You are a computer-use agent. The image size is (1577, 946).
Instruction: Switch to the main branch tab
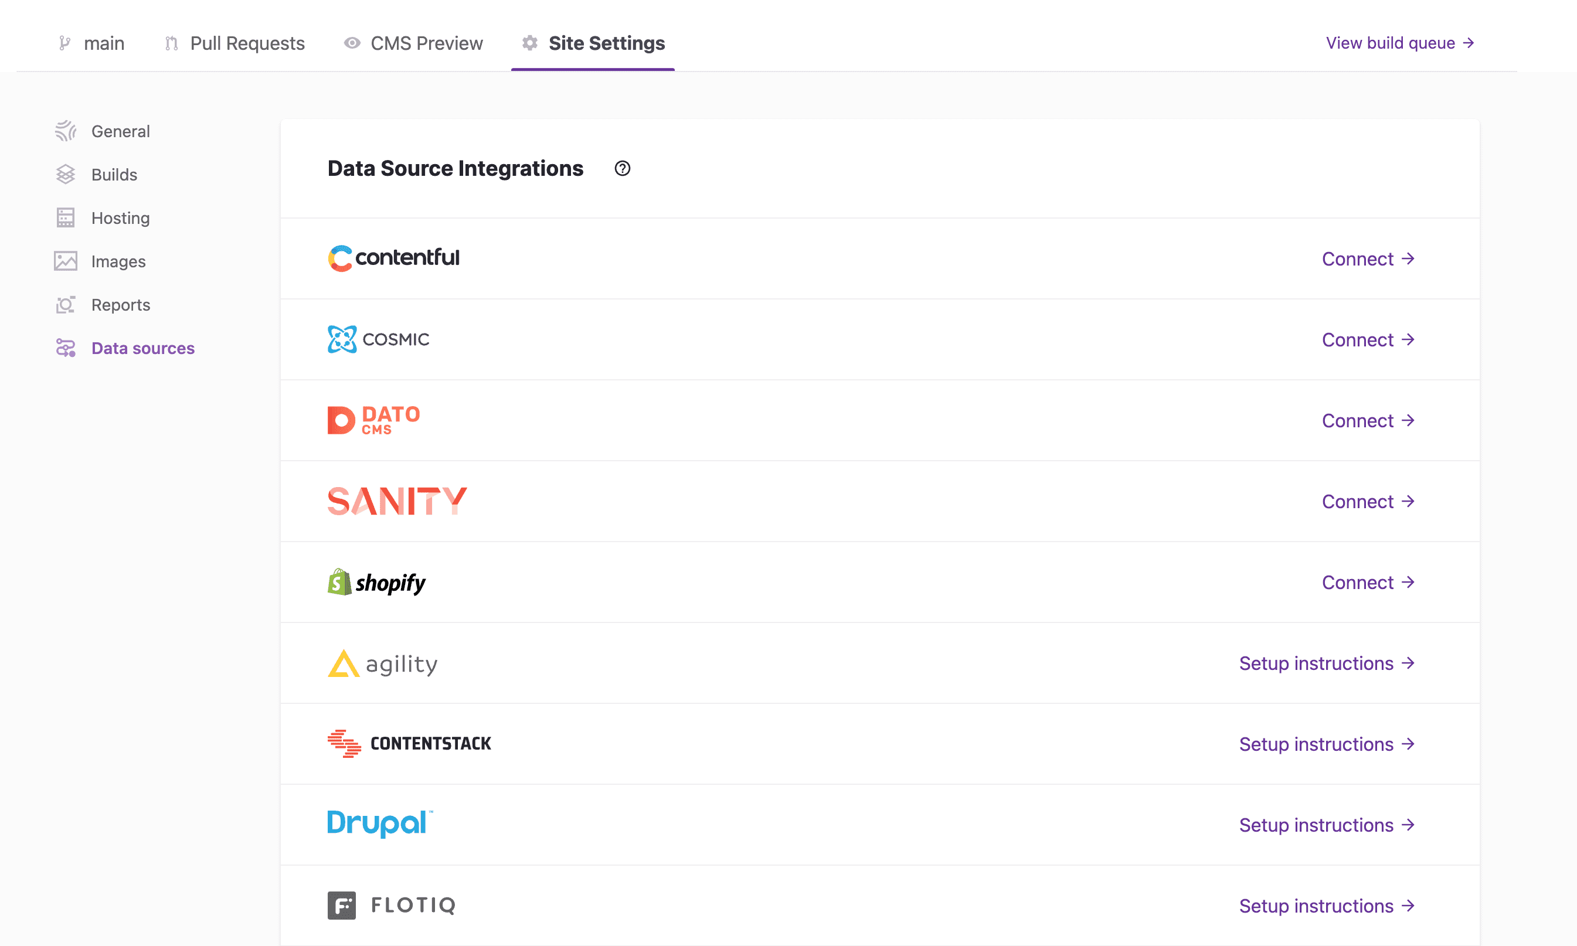point(103,43)
